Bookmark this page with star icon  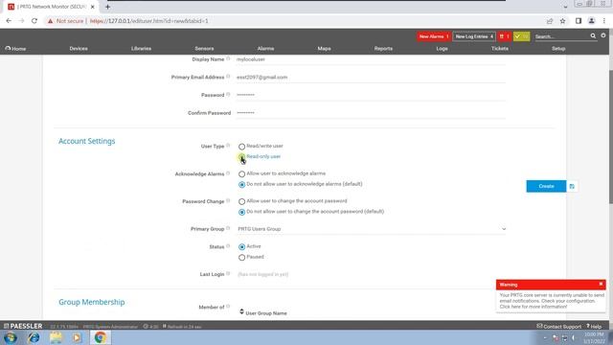[562, 21]
